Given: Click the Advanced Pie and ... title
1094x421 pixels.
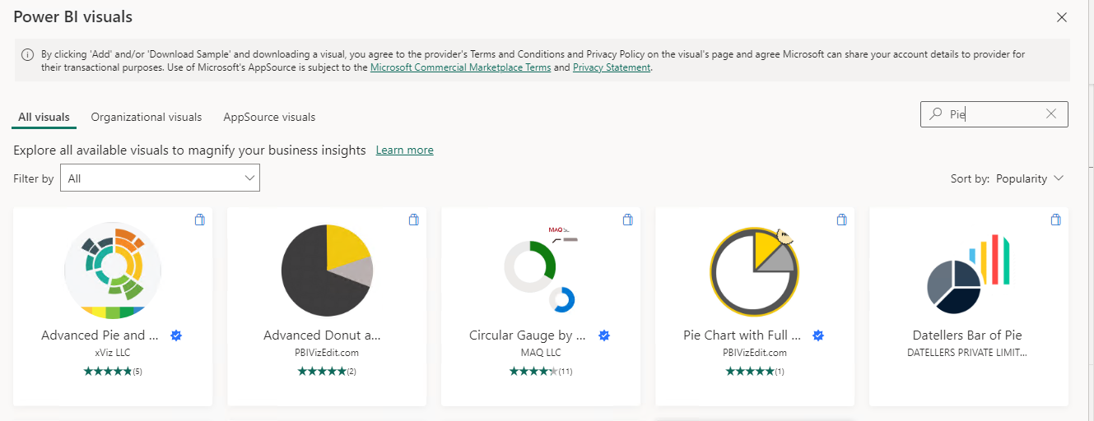Looking at the screenshot, I should click(x=100, y=335).
